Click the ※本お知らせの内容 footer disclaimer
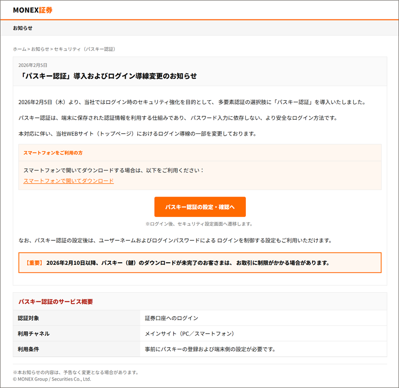Image resolution: width=399 pixels, height=388 pixels. (x=76, y=372)
